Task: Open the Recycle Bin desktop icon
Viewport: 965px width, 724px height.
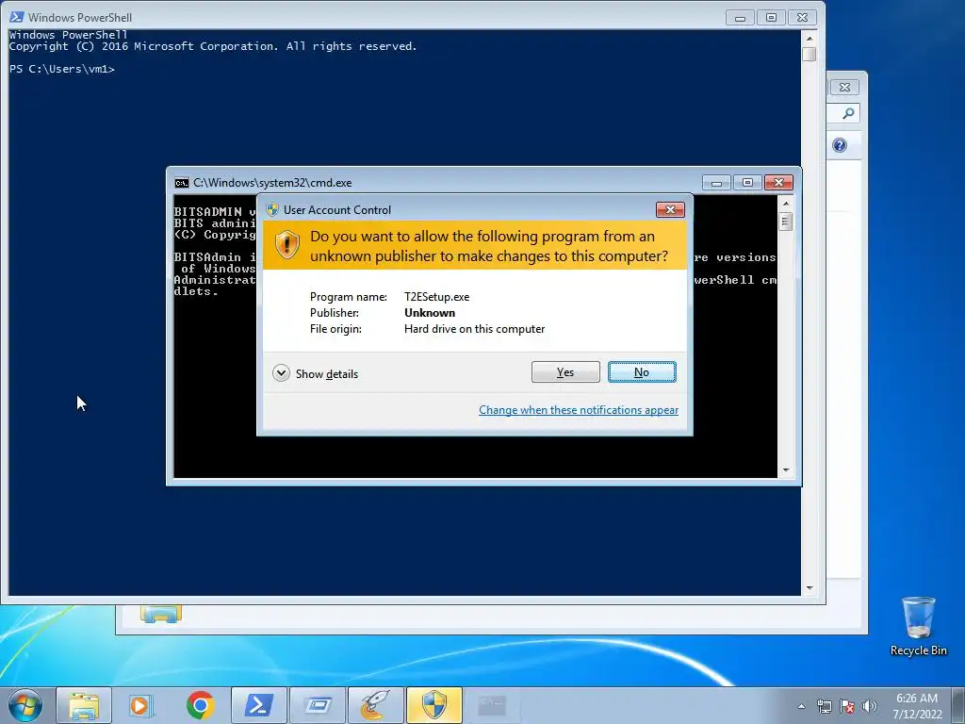Action: (x=918, y=626)
